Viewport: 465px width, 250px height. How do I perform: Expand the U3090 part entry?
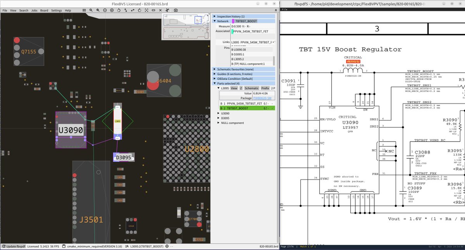click(x=218, y=113)
